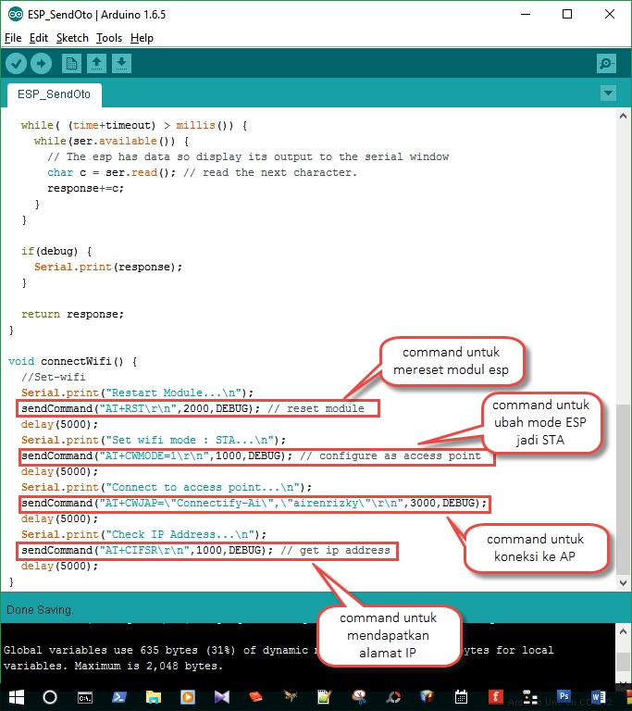Image resolution: width=632 pixels, height=711 pixels.
Task: Open File Explorer from the taskbar
Action: (154, 696)
